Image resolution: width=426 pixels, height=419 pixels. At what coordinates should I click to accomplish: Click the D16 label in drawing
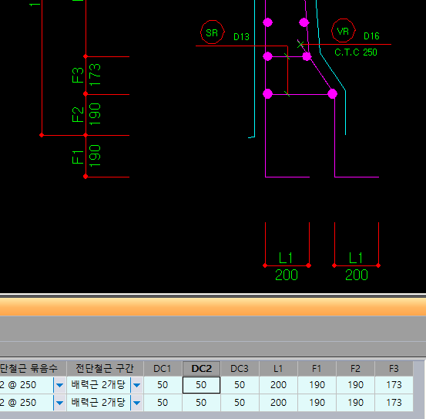tap(371, 36)
